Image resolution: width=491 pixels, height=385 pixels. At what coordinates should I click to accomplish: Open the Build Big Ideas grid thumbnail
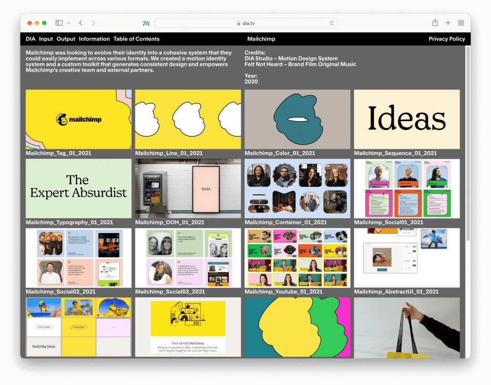[x=79, y=327]
